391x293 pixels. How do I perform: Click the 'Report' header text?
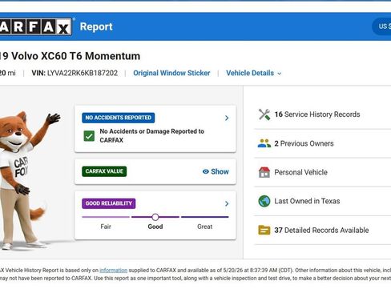96,26
